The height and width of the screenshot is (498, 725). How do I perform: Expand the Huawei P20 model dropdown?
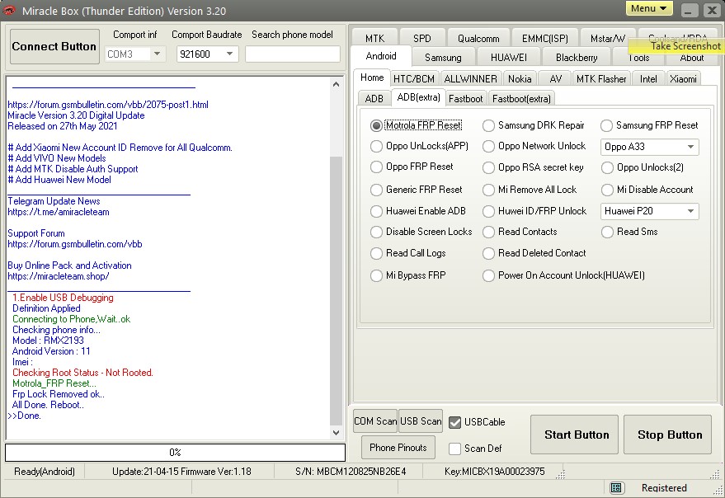(x=690, y=211)
